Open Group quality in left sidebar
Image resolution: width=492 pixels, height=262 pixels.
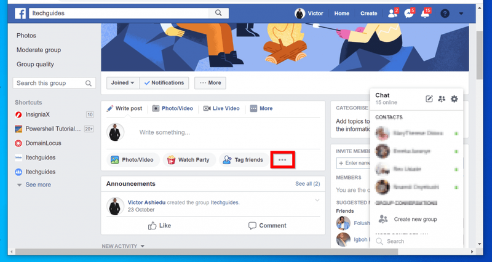click(35, 65)
